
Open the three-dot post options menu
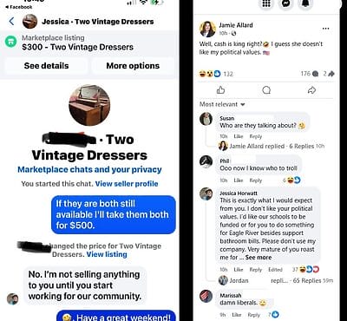click(x=325, y=29)
